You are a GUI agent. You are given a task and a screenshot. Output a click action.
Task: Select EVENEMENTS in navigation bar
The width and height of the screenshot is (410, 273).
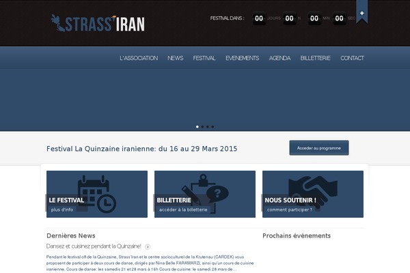(242, 58)
